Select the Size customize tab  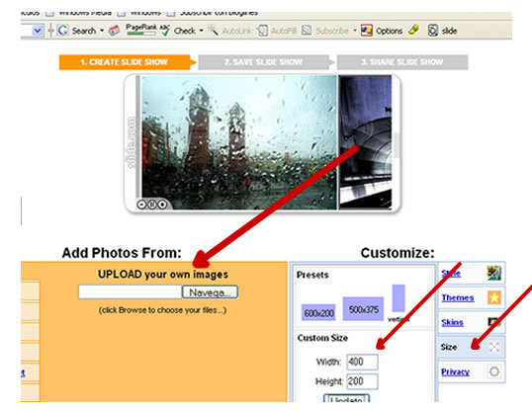472,347
